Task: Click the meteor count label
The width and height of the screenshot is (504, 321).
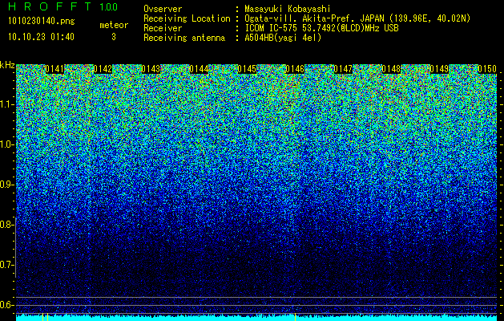Action: click(x=114, y=25)
